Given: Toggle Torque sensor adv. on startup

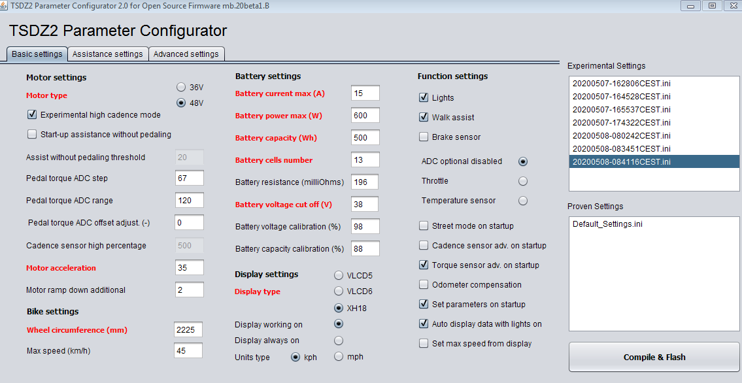Looking at the screenshot, I should (x=424, y=265).
